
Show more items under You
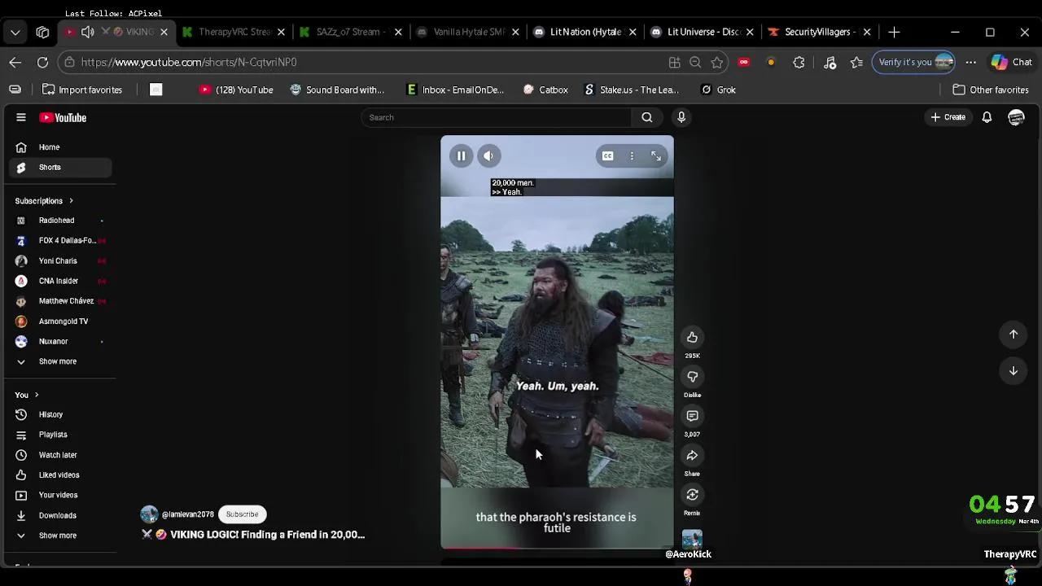pyautogui.click(x=61, y=536)
